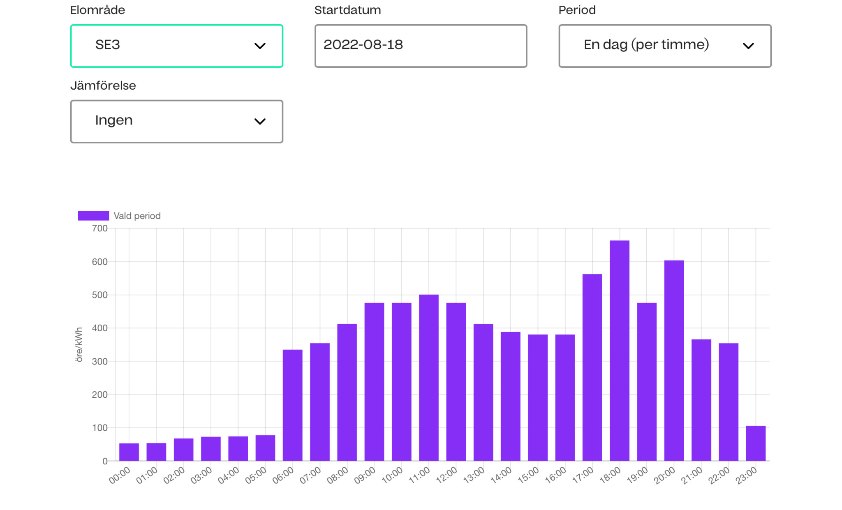
Task: Click the 00:00 bar in chart
Action: [129, 452]
